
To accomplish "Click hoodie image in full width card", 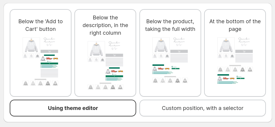I will click(161, 45).
